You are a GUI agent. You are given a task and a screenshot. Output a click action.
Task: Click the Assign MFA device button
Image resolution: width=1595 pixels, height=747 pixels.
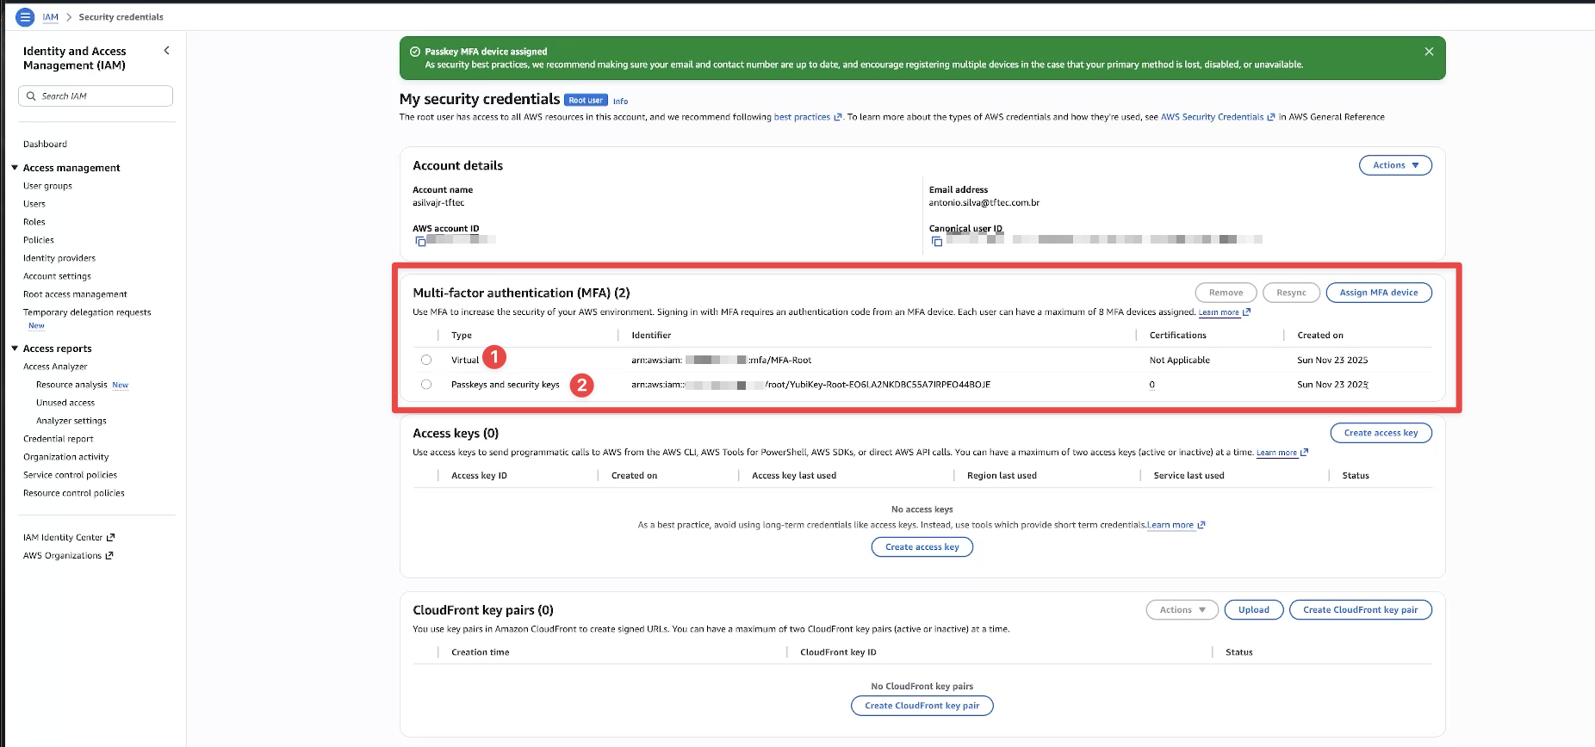(1378, 293)
